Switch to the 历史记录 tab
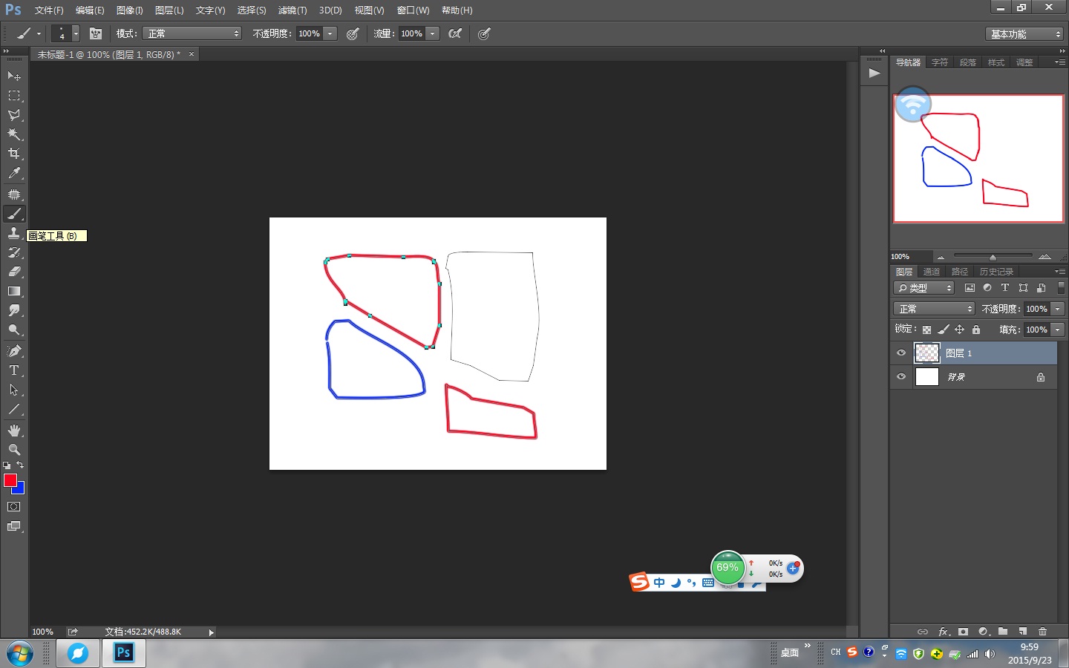 coord(996,272)
